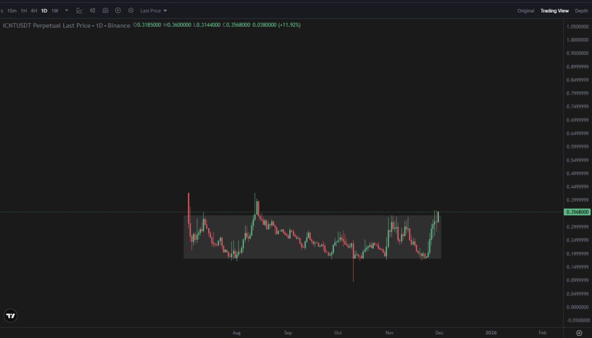Click the green current price label 0.3568000
The width and height of the screenshot is (592, 338).
pyautogui.click(x=577, y=212)
